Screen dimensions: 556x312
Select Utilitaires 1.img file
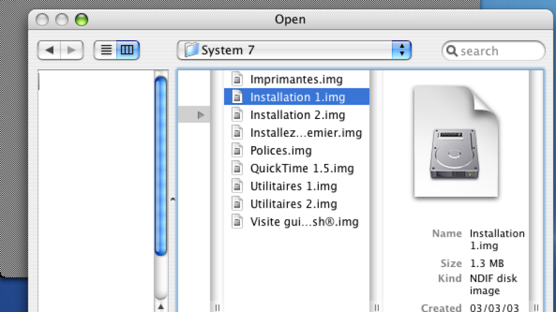tap(297, 186)
